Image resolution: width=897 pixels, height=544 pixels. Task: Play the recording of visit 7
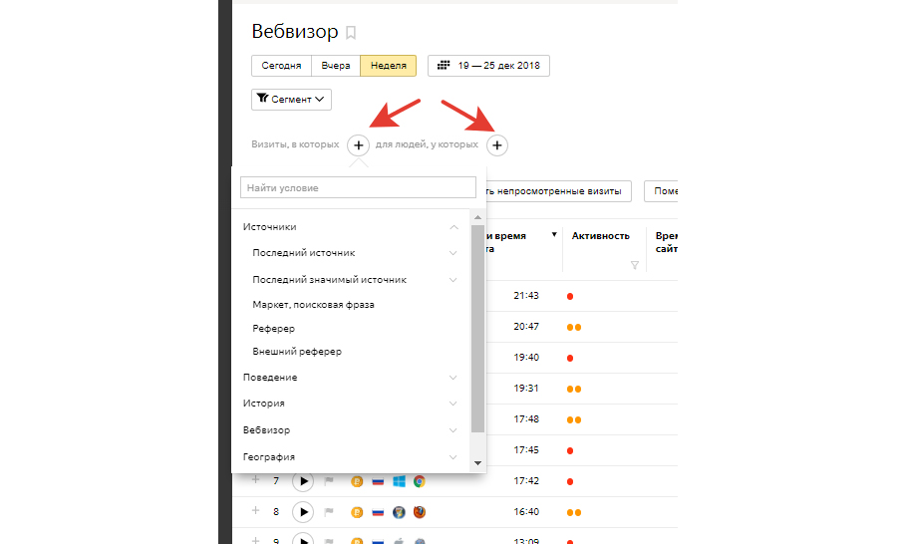[x=303, y=482]
